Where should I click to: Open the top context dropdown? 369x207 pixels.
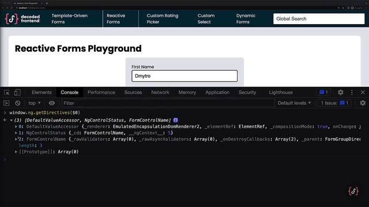click(35, 103)
